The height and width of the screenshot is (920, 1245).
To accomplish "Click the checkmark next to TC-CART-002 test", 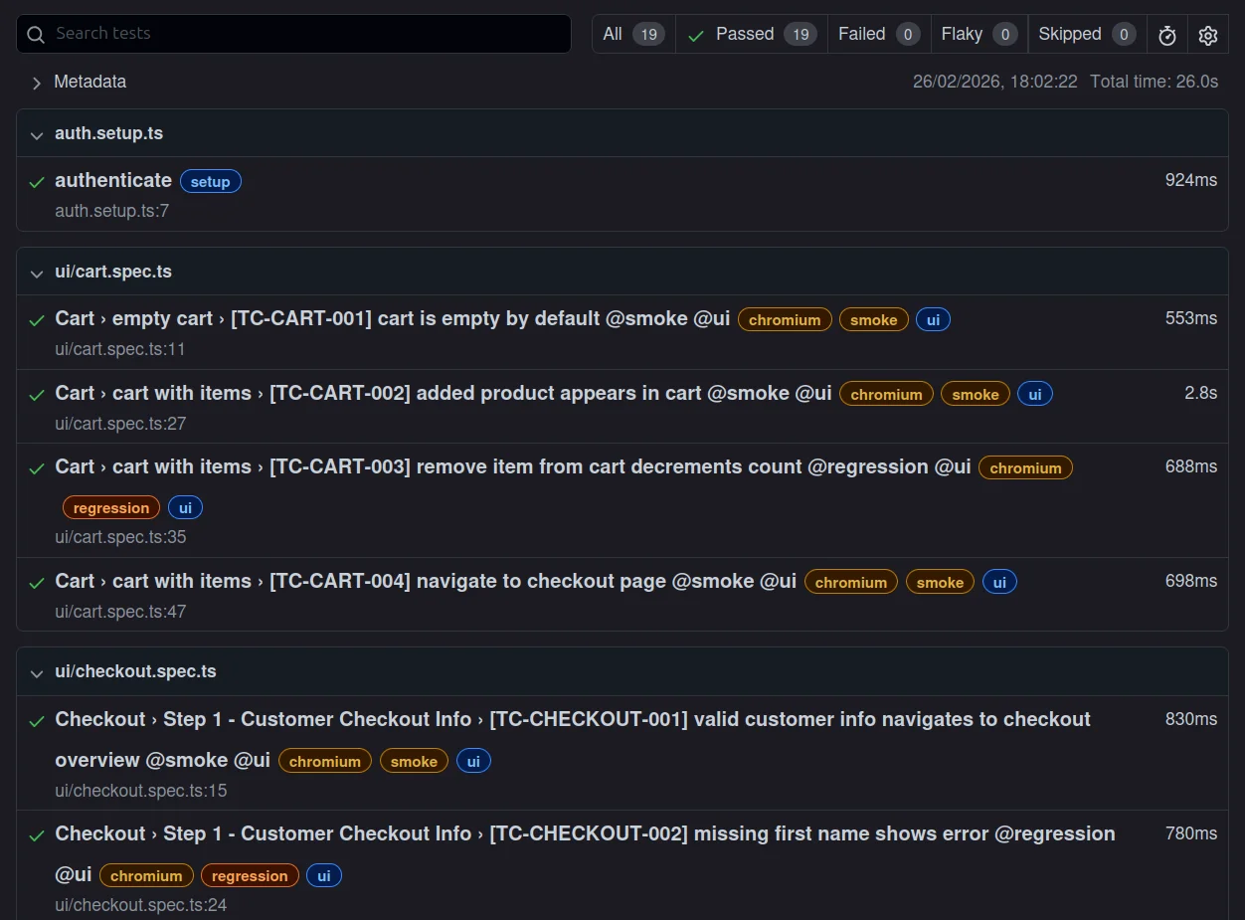I will 37,393.
